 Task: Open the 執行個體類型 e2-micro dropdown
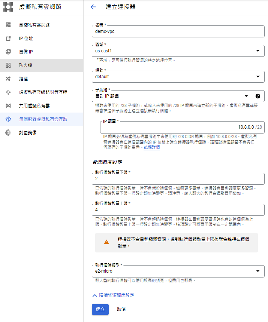[x=258, y=271]
